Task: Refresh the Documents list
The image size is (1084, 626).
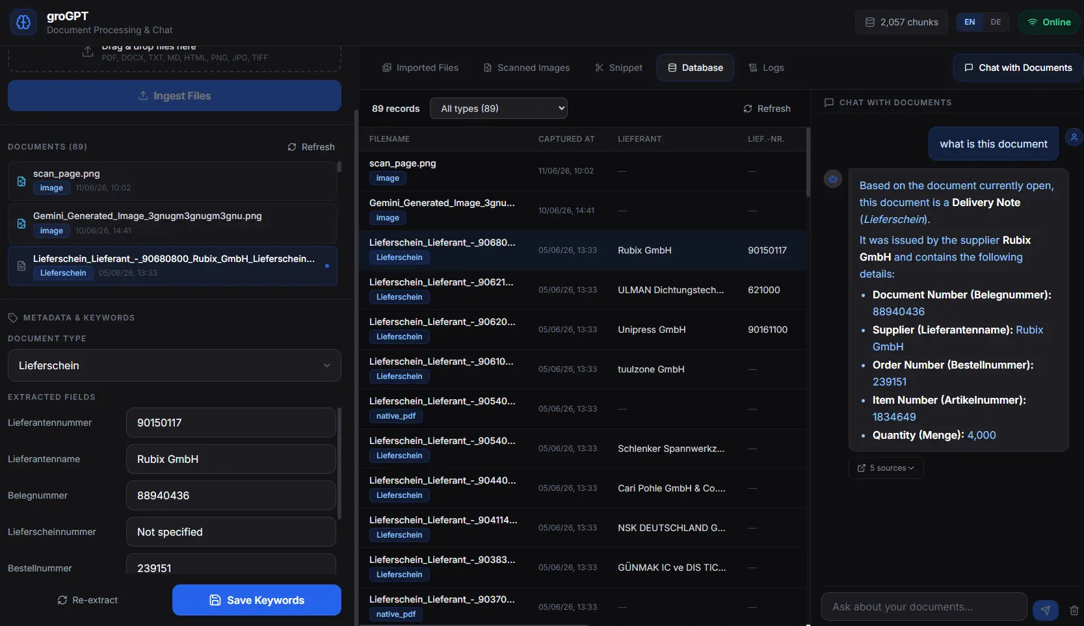Action: point(311,147)
